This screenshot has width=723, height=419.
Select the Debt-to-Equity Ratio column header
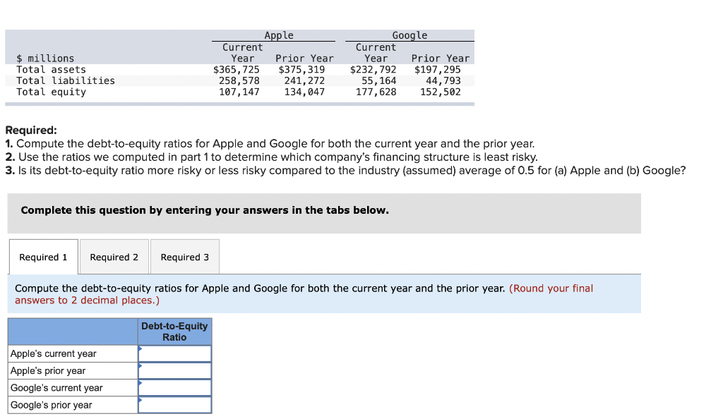click(x=174, y=332)
